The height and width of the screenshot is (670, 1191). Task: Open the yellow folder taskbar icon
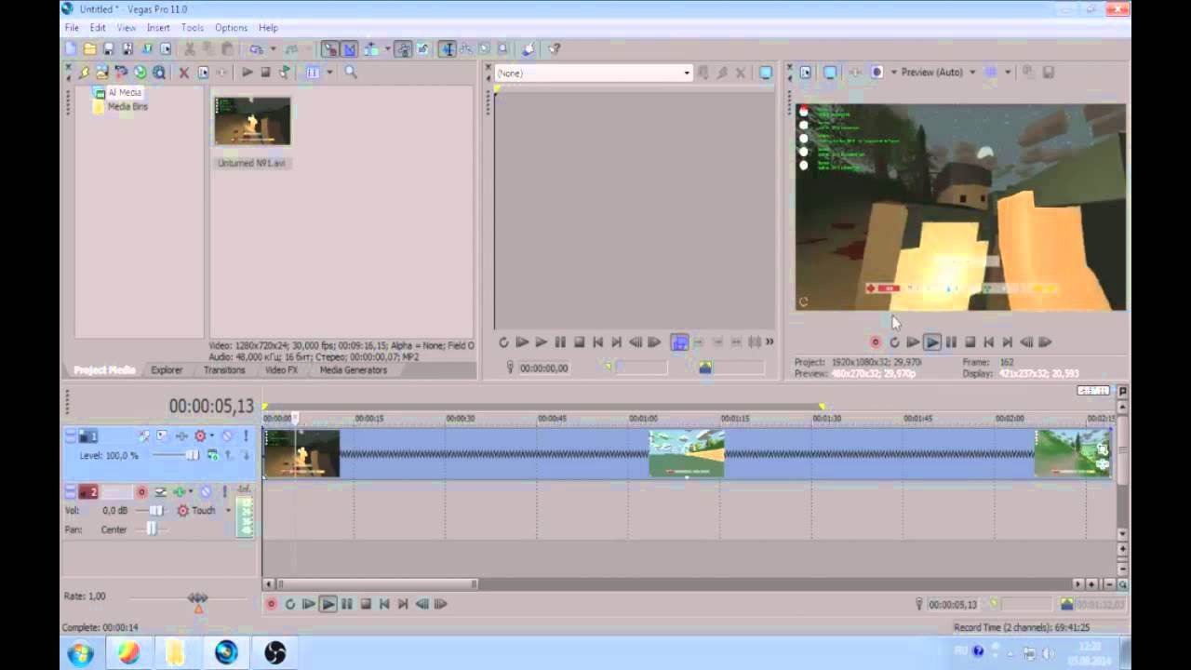point(176,653)
